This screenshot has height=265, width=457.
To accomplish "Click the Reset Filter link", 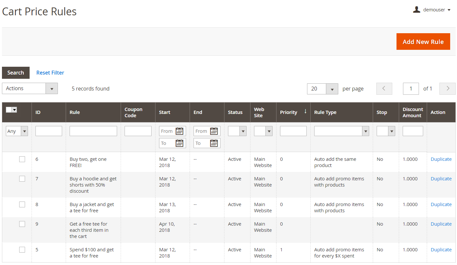I will pyautogui.click(x=50, y=73).
